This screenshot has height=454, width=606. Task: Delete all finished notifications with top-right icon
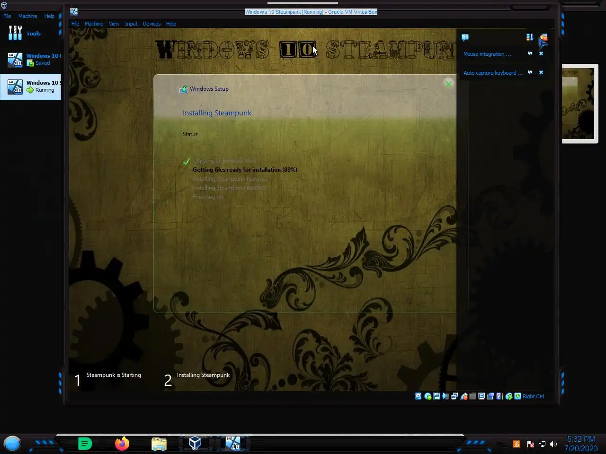(x=544, y=38)
